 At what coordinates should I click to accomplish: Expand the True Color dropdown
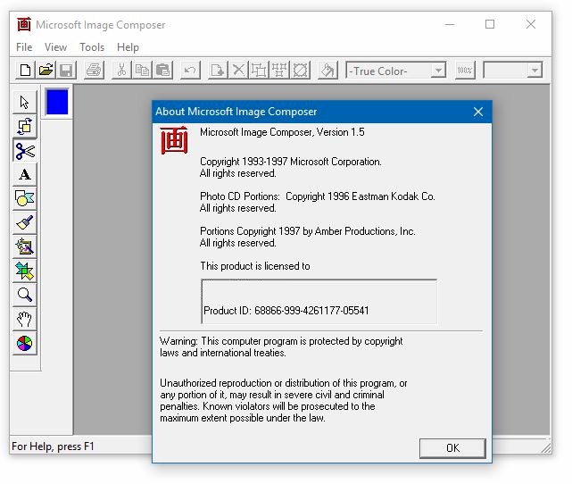pyautogui.click(x=437, y=71)
